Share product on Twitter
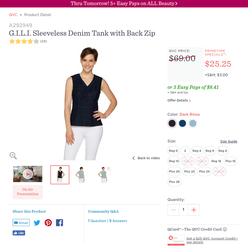Image resolution: width=248 pixels, height=248 pixels. (37, 223)
